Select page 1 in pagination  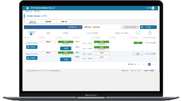point(149,64)
